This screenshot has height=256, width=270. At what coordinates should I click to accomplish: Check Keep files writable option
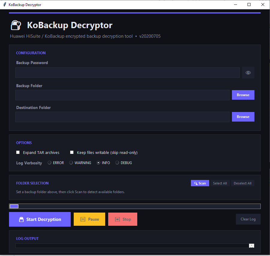72,152
